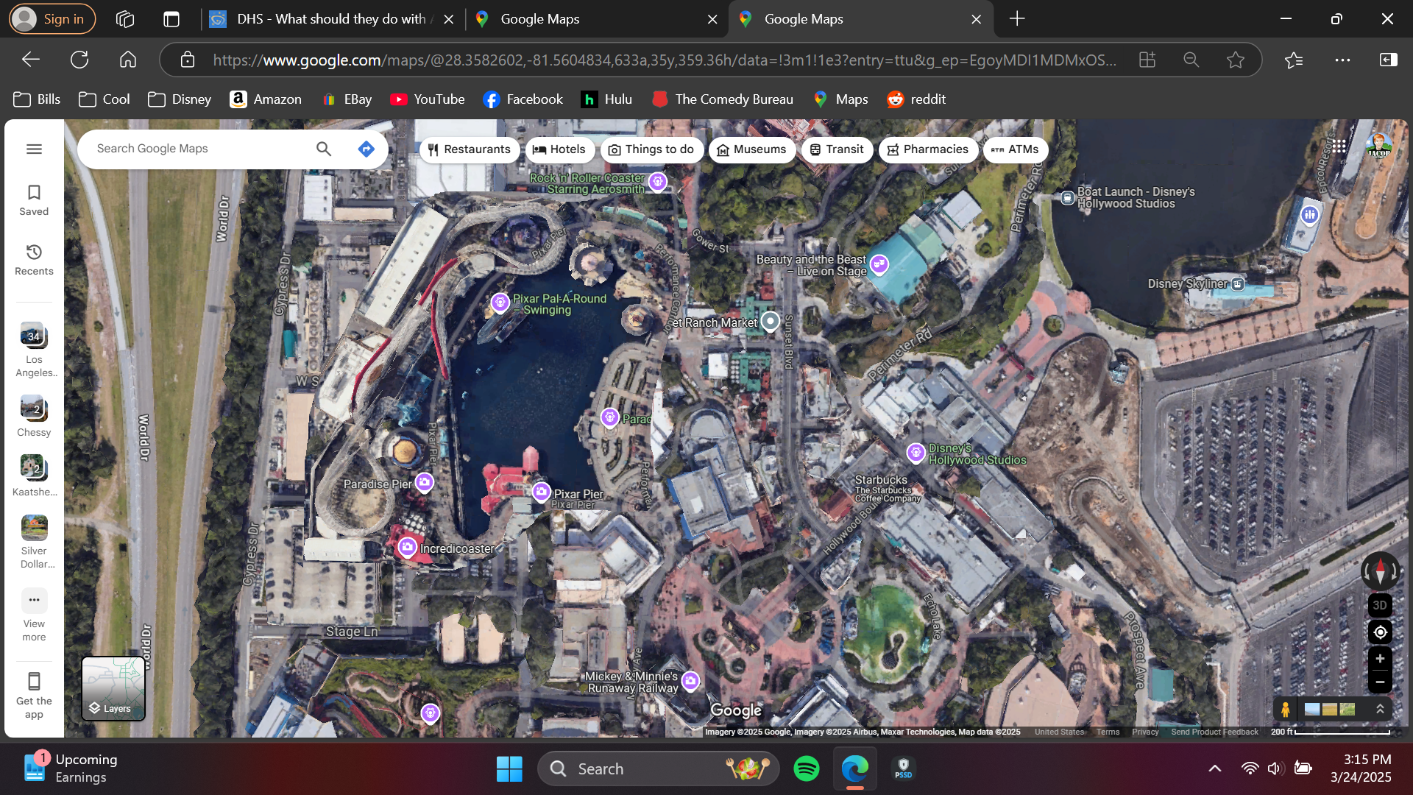Open the Disney bookmarks folder
The image size is (1413, 795).
click(x=180, y=99)
